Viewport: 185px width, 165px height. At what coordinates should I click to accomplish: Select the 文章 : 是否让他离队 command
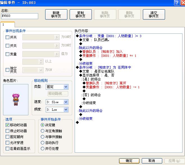97,71
